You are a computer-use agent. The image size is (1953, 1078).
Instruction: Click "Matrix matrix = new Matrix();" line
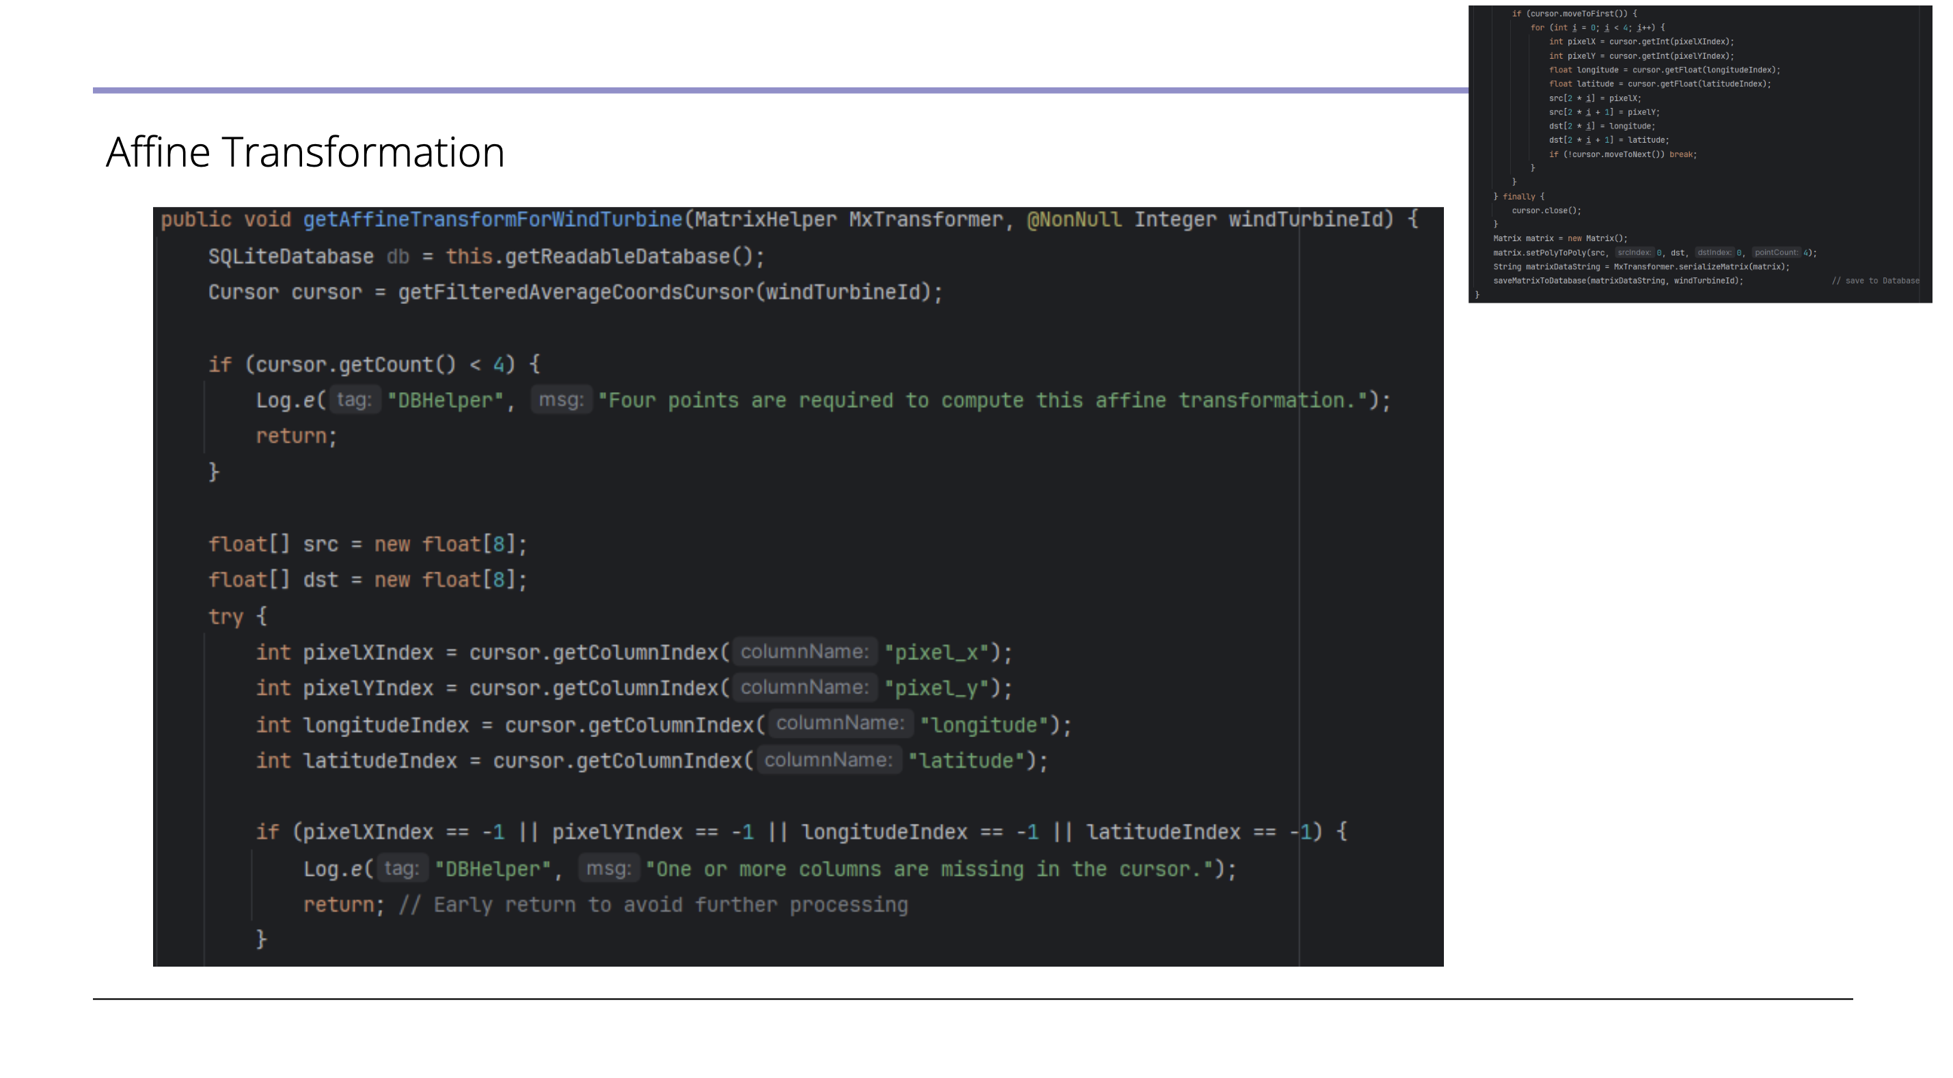(x=1559, y=238)
